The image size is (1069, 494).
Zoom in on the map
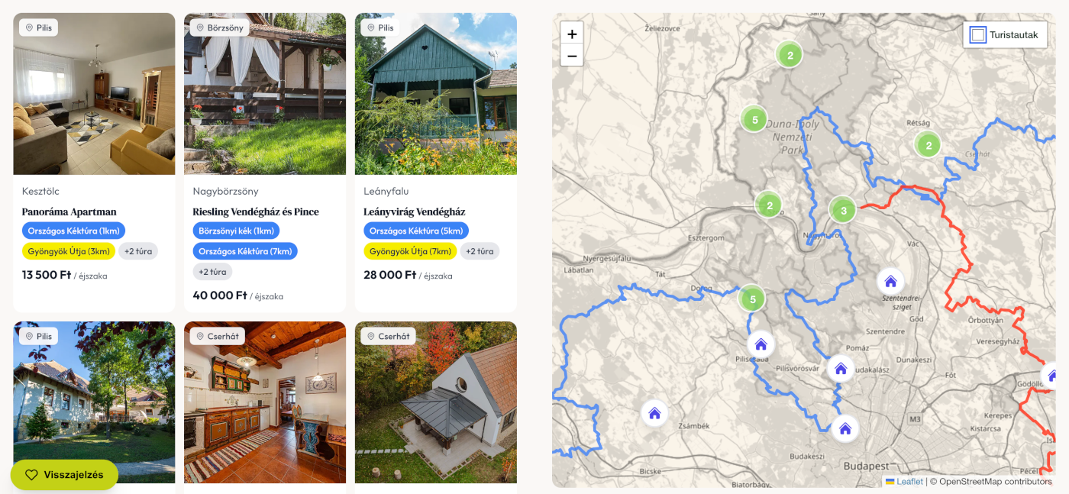coord(572,34)
